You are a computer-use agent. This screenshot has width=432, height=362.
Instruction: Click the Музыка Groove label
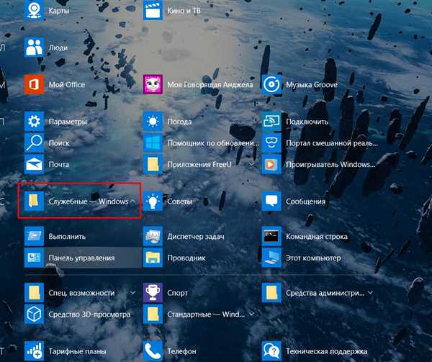tap(312, 84)
